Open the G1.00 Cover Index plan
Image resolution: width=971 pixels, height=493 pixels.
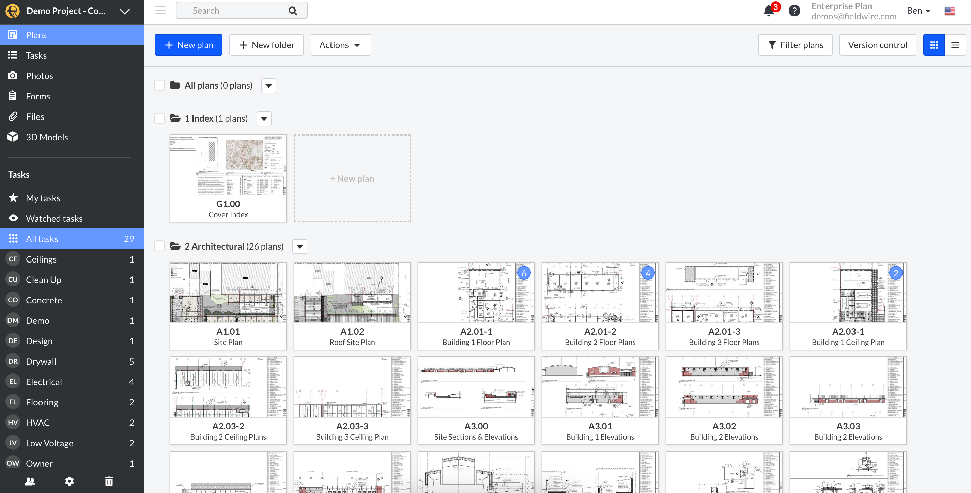(228, 177)
